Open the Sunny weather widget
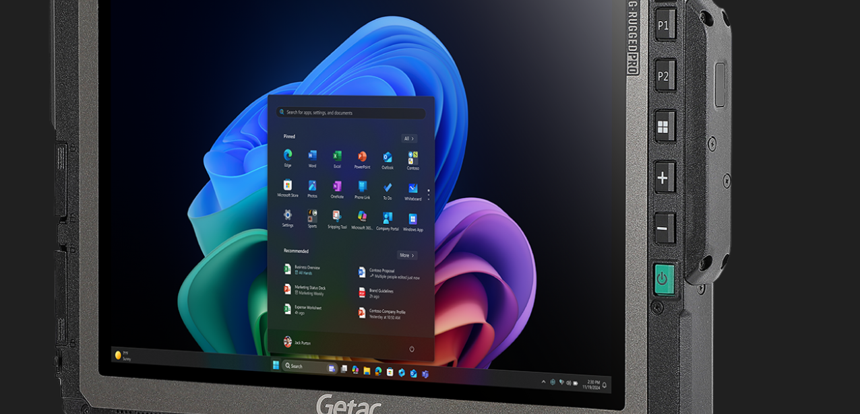This screenshot has width=860, height=414. point(123,355)
